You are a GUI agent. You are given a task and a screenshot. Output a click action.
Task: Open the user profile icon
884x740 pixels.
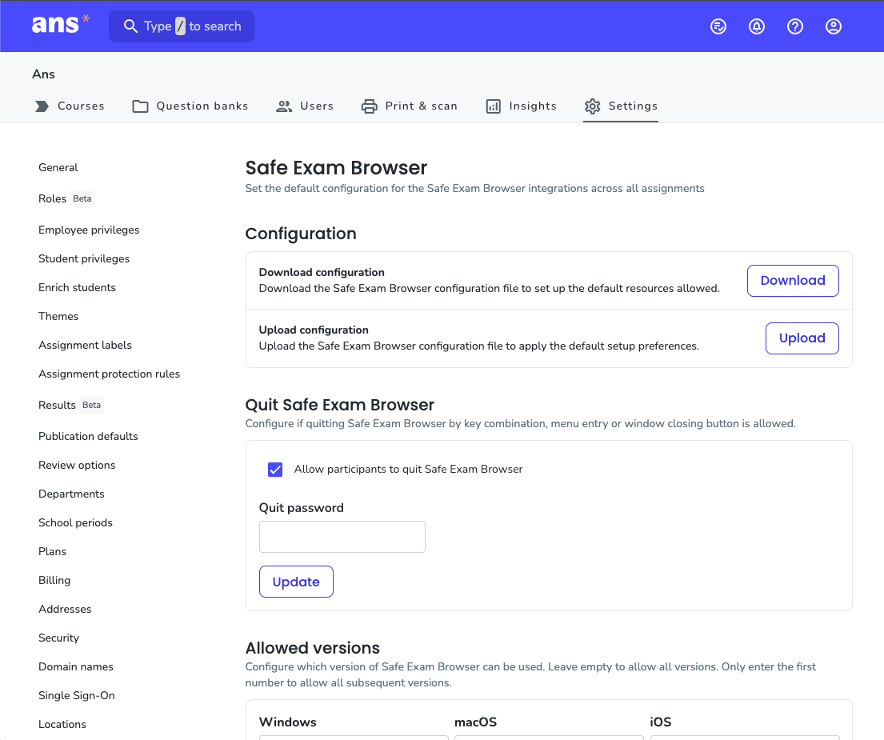click(x=834, y=26)
